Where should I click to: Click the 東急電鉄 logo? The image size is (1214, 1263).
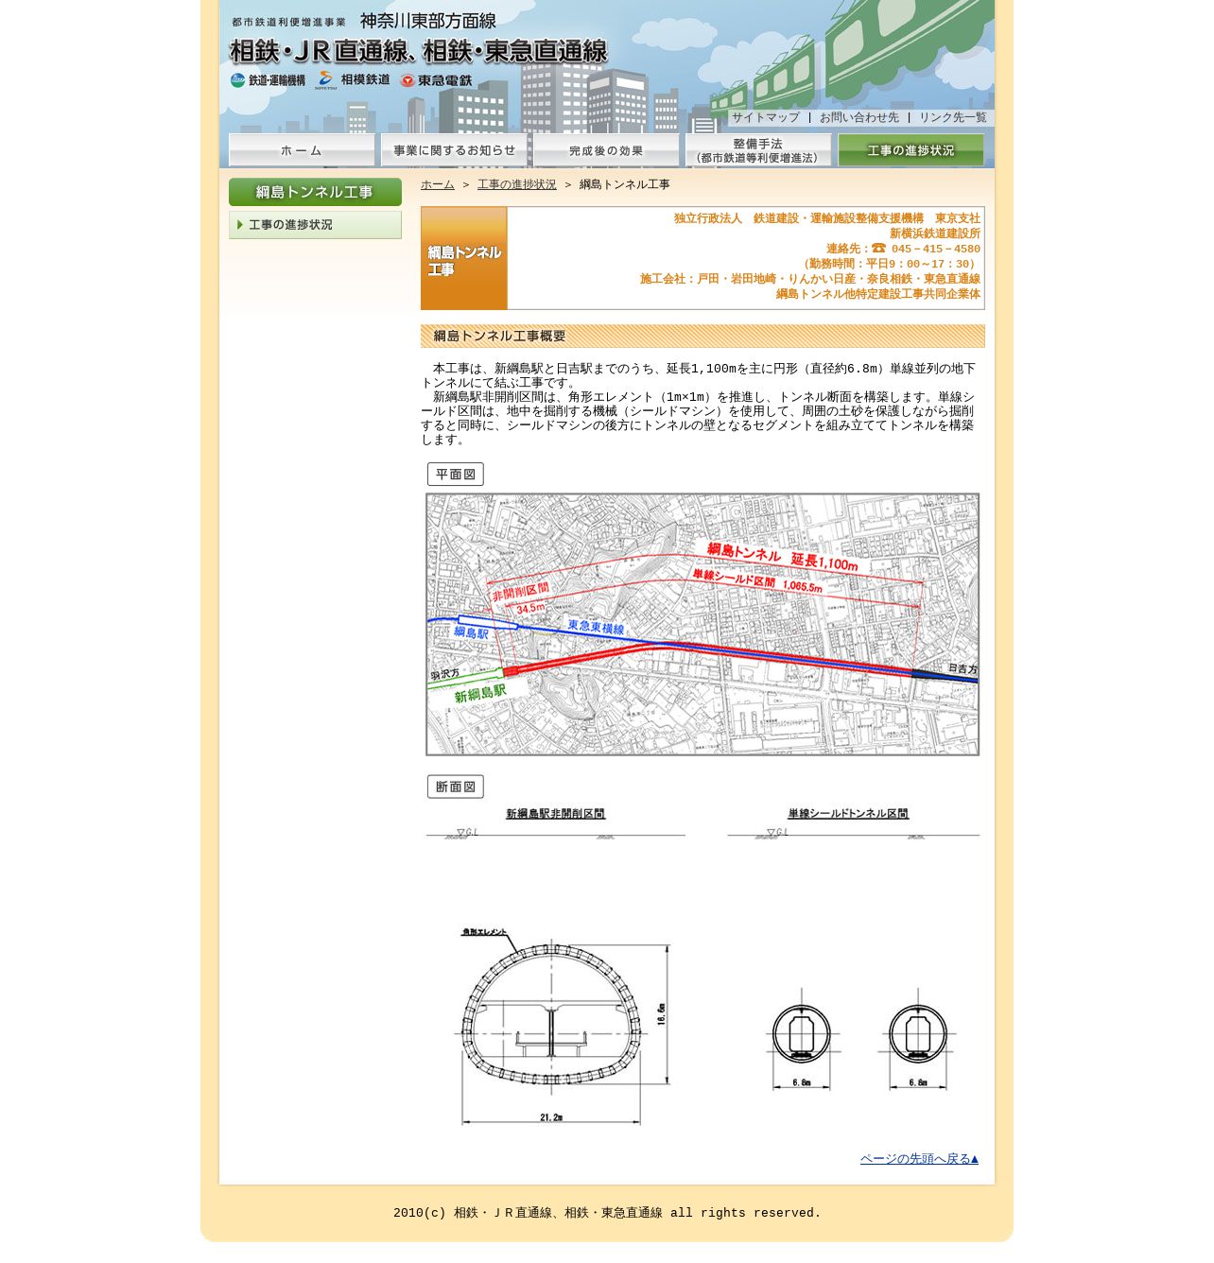(x=436, y=80)
